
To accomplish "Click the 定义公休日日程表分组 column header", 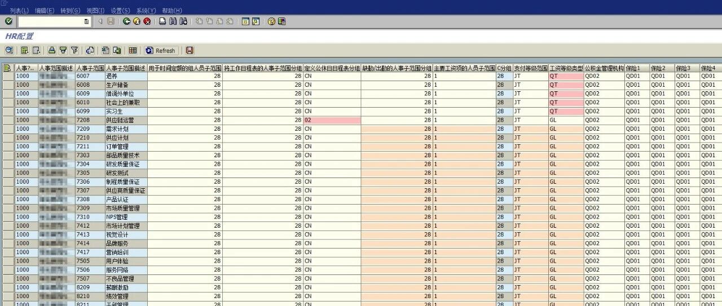I will click(x=332, y=68).
